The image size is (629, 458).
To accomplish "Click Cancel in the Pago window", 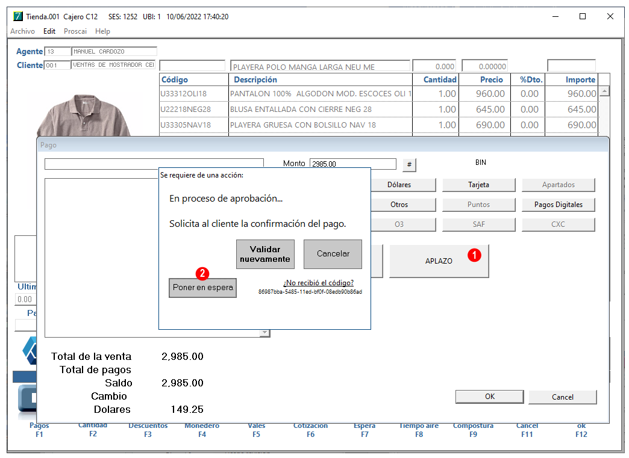I will point(562,397).
